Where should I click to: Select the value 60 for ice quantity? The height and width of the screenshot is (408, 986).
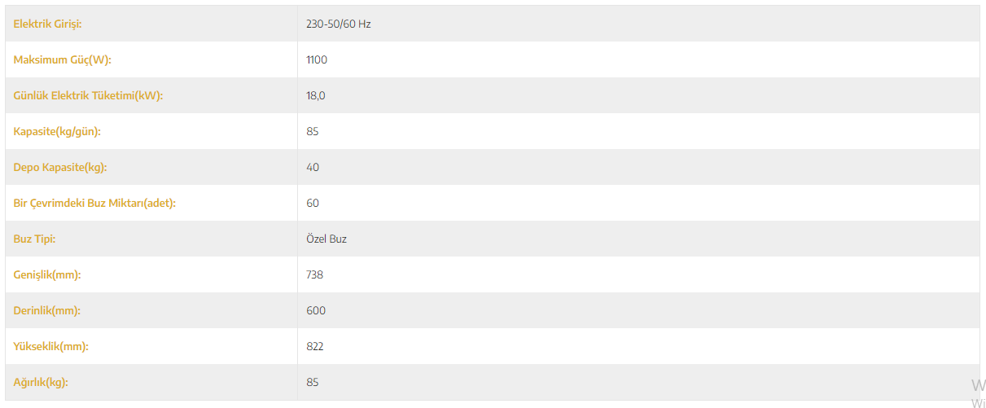[x=313, y=204]
